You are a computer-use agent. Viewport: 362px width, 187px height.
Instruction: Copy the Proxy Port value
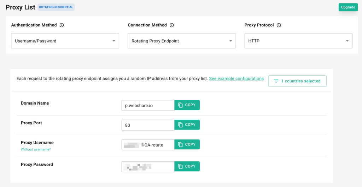187,125
